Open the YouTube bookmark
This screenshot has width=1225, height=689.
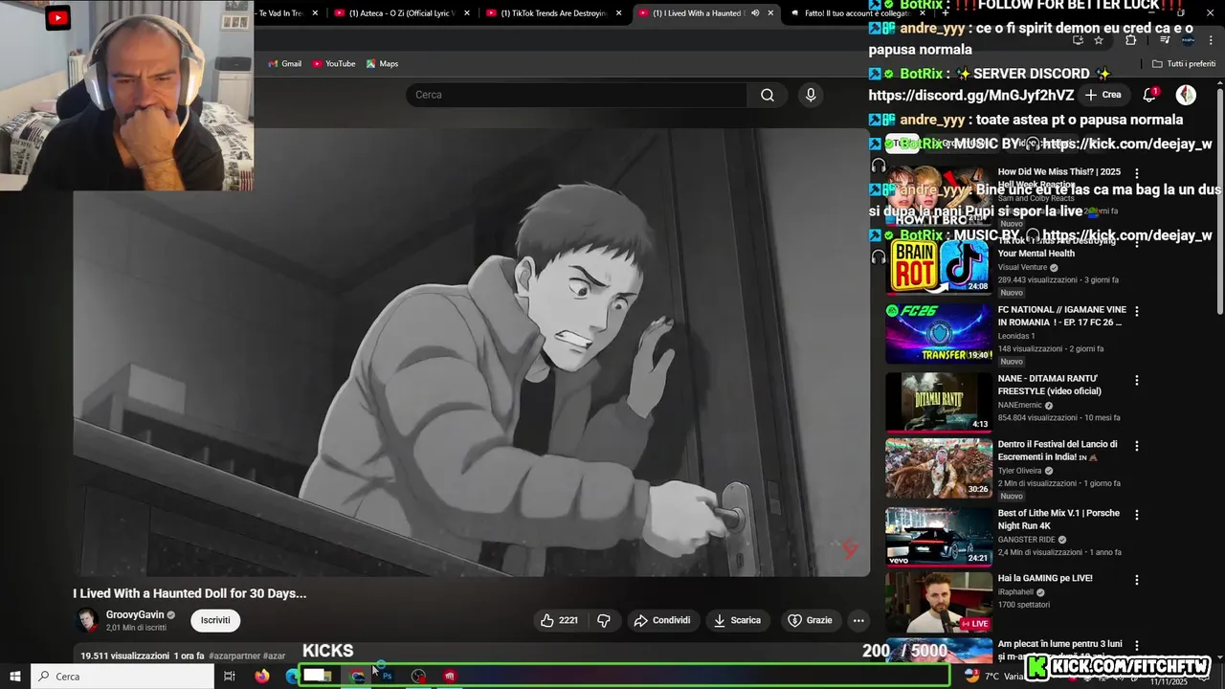click(334, 64)
